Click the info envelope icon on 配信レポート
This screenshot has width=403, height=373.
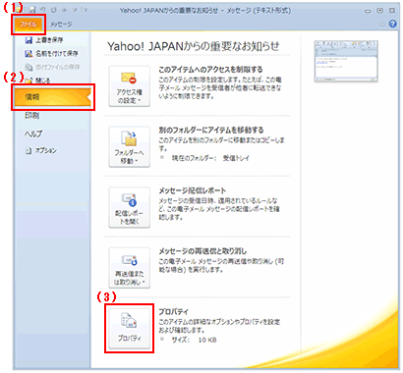[x=129, y=199]
